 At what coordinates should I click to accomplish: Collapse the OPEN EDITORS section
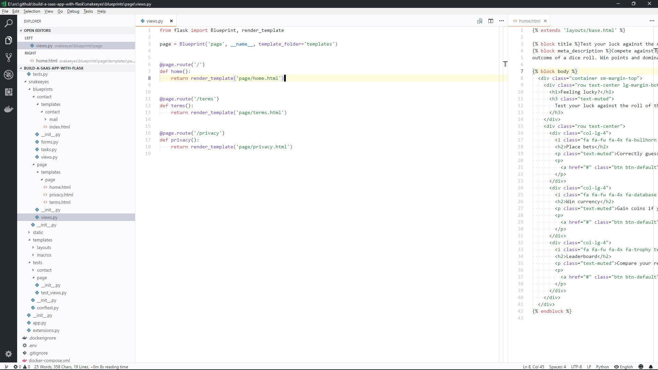[x=37, y=30]
